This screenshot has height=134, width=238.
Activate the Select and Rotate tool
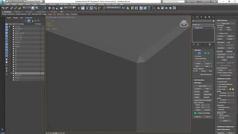(x=54, y=8)
